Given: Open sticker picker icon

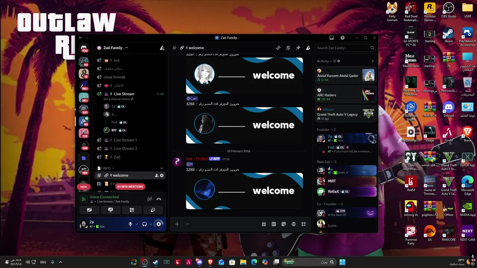Looking at the screenshot, I should click(284, 224).
